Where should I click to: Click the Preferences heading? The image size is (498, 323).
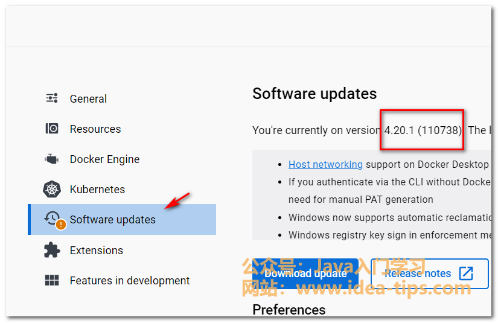[x=289, y=310]
